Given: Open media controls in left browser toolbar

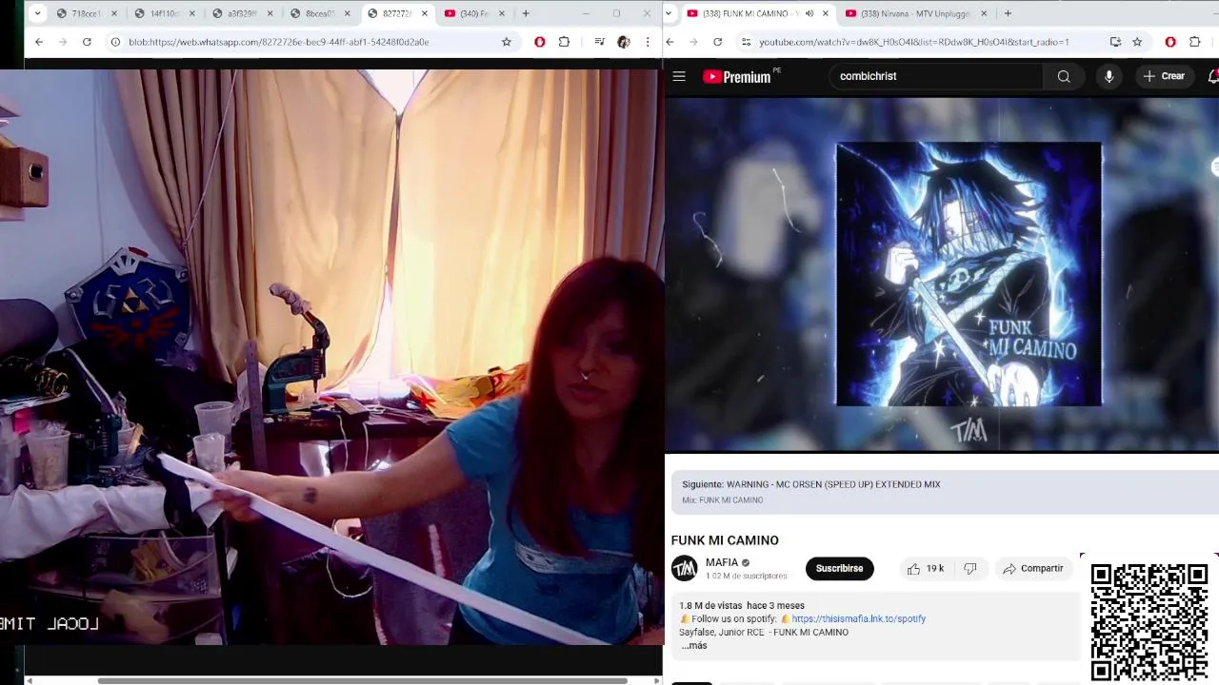Looking at the screenshot, I should point(599,42).
